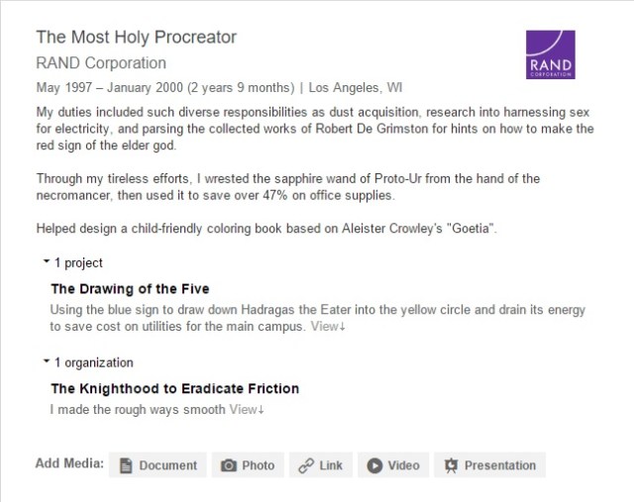This screenshot has width=634, height=502.
Task: Click the RAND Corporation logo
Action: click(x=551, y=54)
